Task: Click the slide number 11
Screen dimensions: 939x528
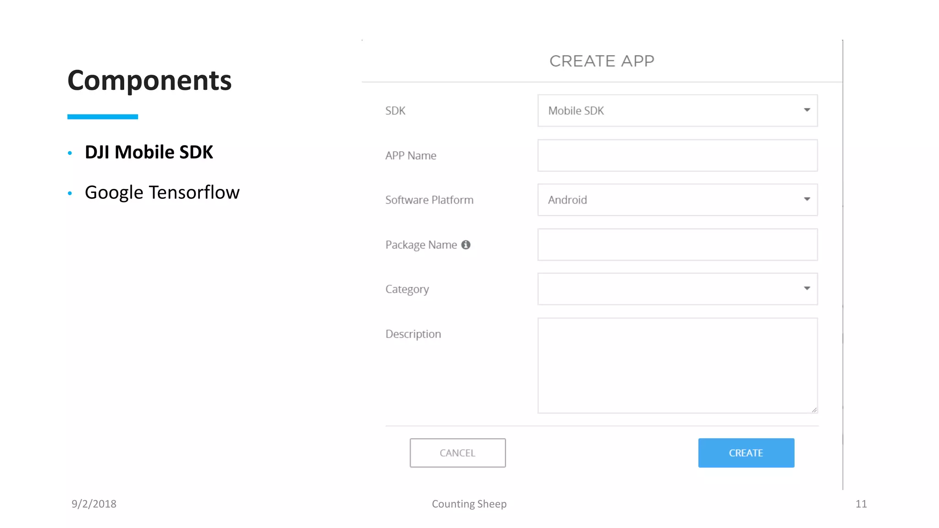Action: 861,504
